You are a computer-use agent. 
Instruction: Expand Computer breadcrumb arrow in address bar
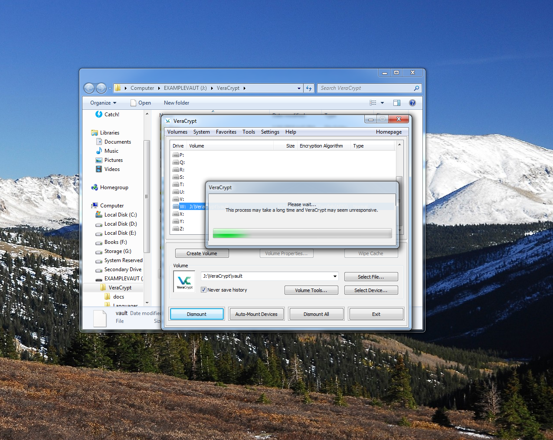159,88
